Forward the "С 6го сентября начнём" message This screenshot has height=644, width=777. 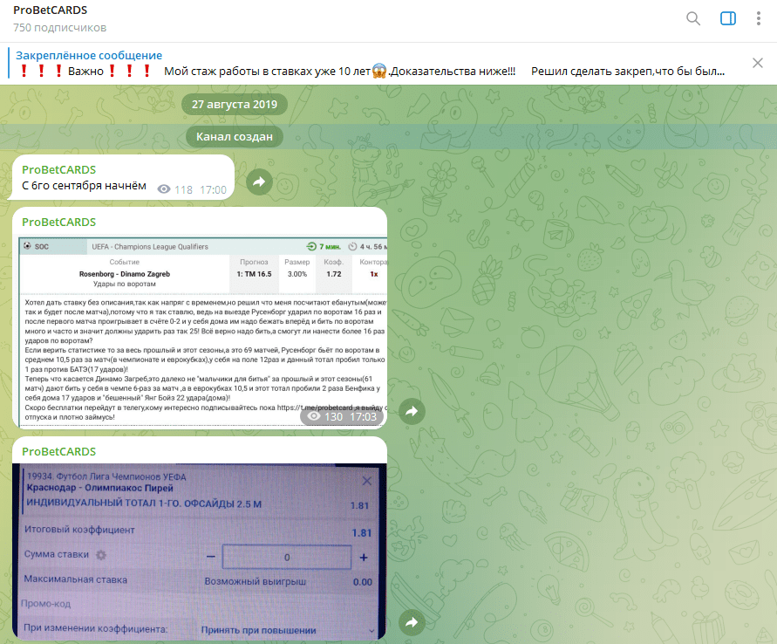pos(259,182)
